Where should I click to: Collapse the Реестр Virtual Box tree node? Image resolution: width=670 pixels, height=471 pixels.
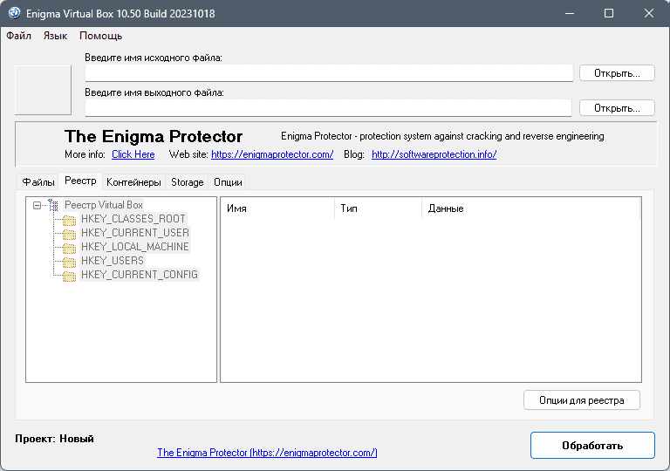pos(38,206)
